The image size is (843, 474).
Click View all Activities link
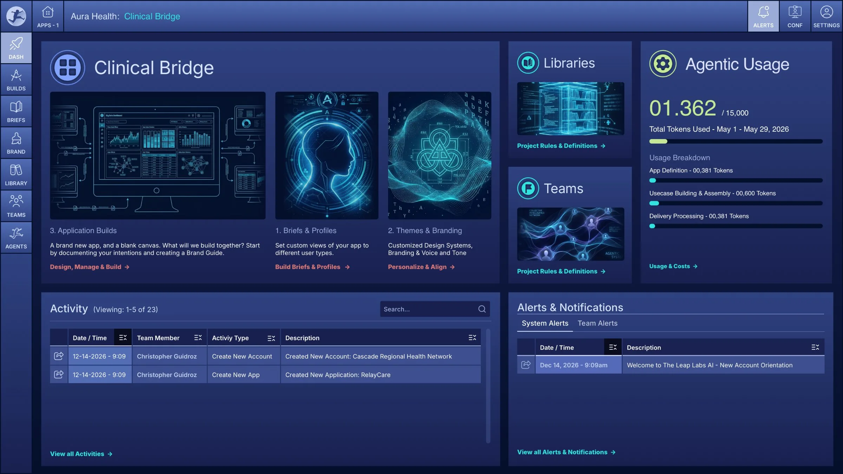tap(81, 454)
